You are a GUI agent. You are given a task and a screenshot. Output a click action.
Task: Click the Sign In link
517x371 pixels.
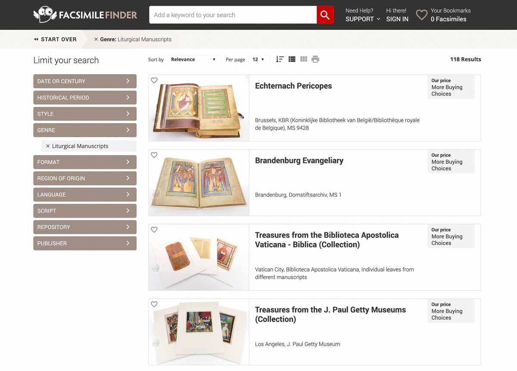[x=397, y=19]
